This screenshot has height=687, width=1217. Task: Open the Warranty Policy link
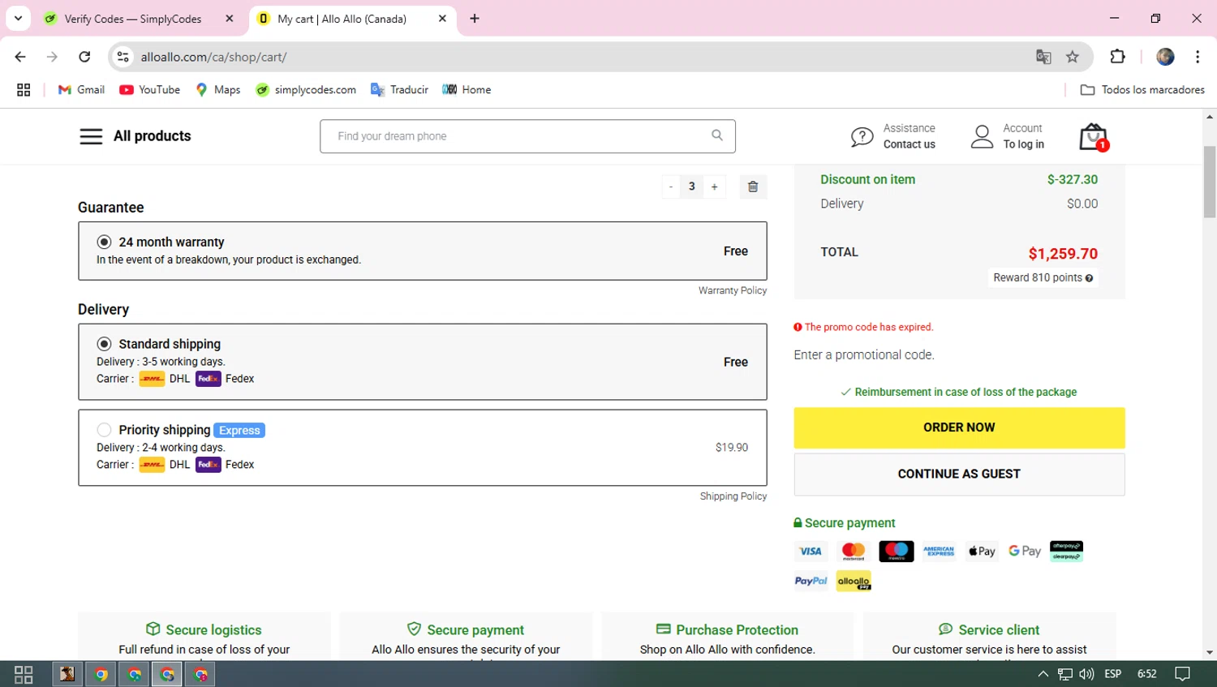point(733,290)
